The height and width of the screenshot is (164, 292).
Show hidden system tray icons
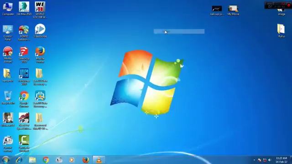255,160
